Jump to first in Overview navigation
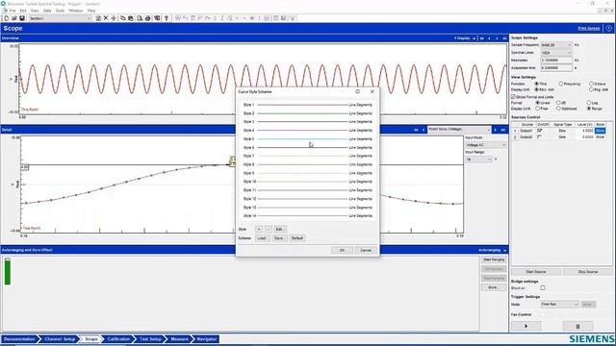This screenshot has height=346, width=616. pyautogui.click(x=481, y=38)
